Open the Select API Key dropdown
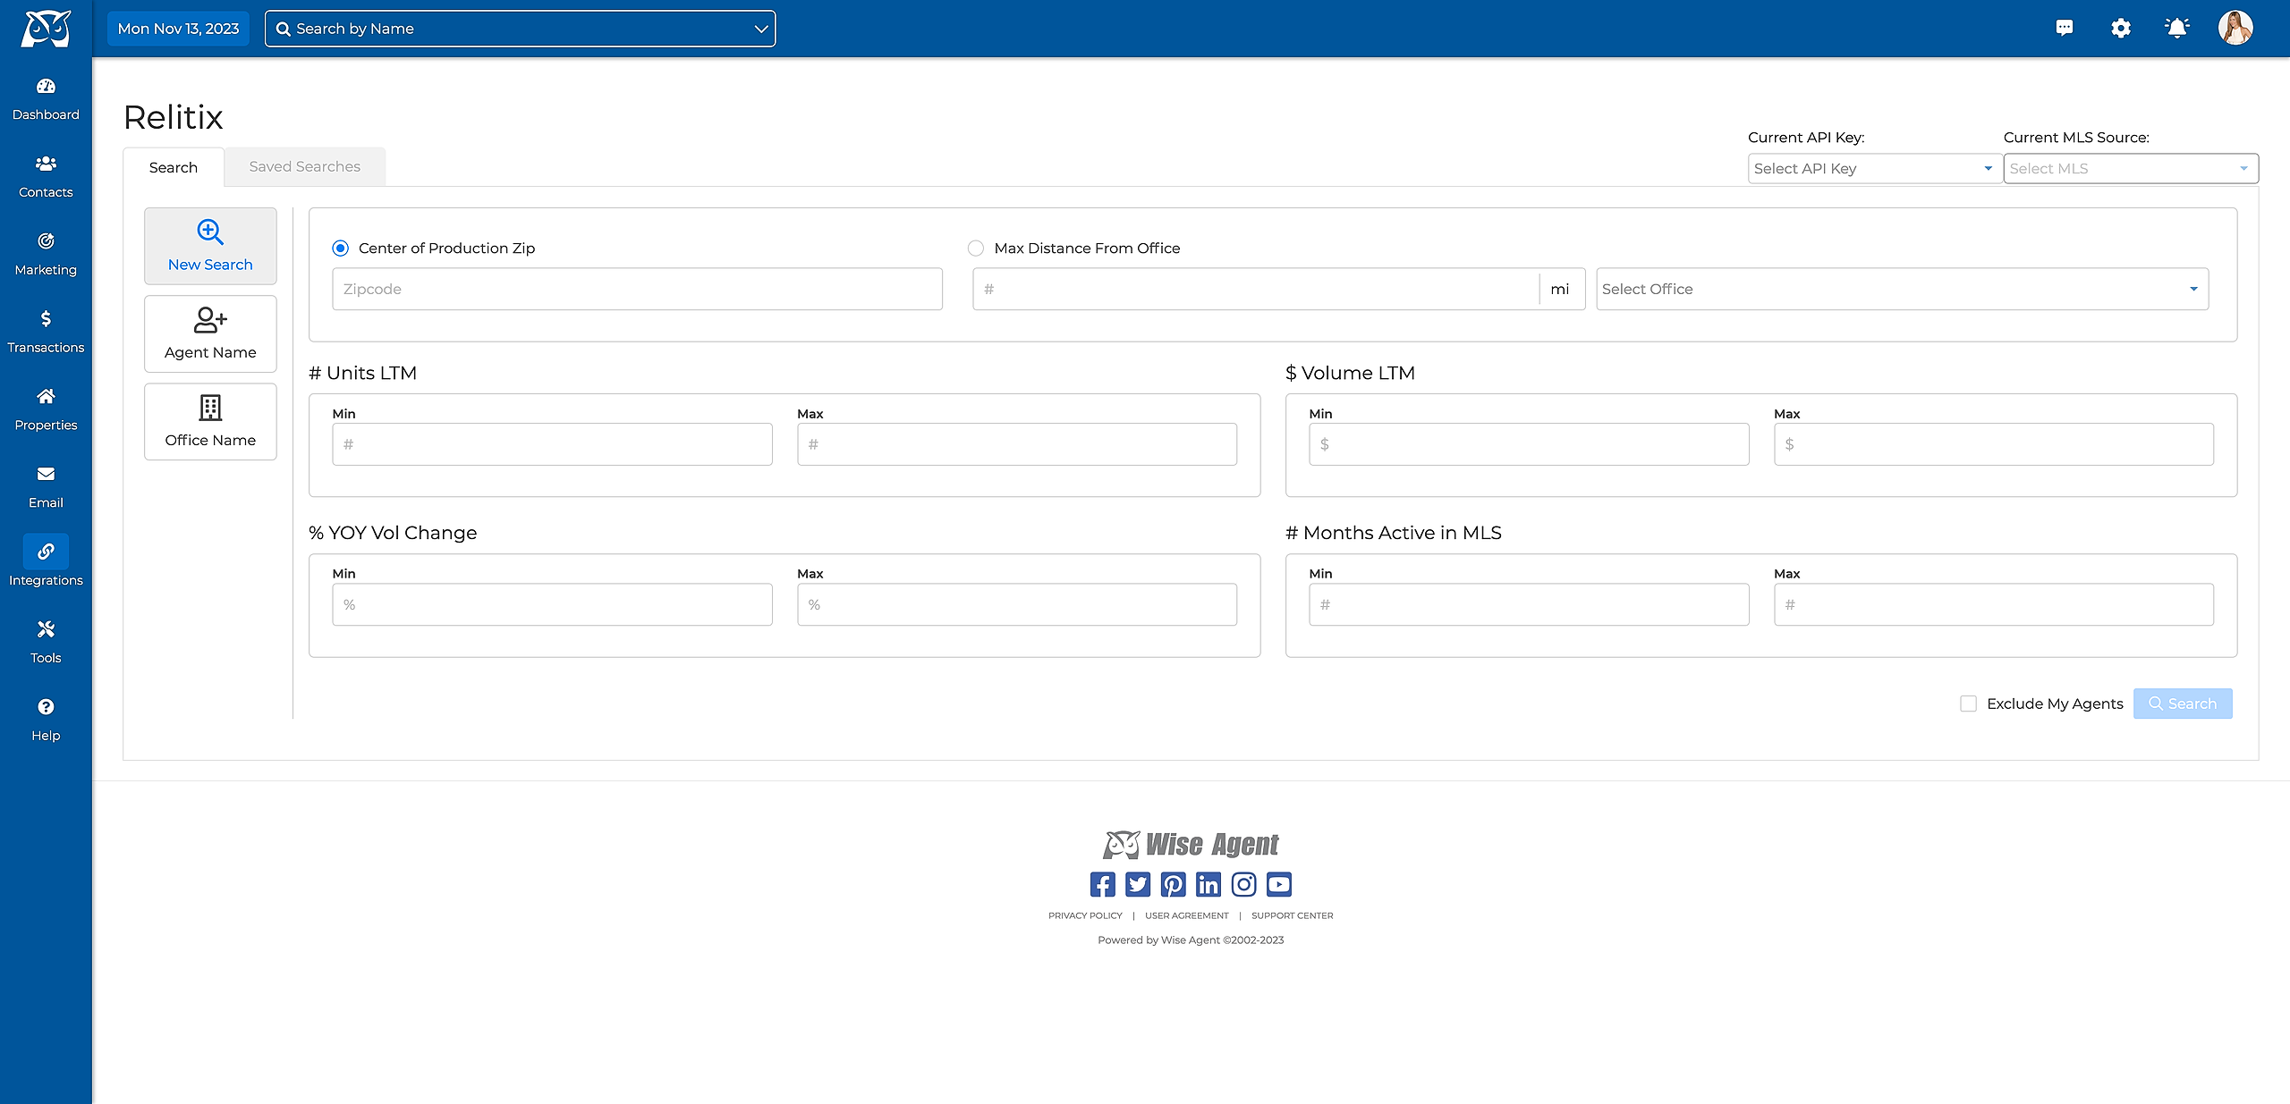Image resolution: width=2290 pixels, height=1104 pixels. 1875,168
